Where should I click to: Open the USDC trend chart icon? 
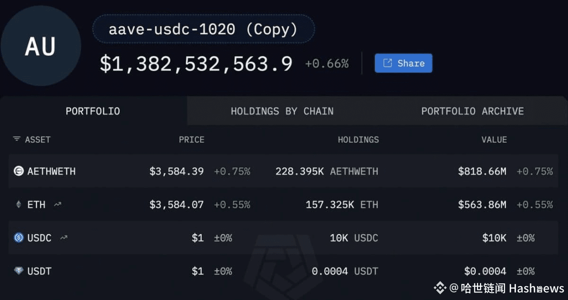tap(64, 238)
